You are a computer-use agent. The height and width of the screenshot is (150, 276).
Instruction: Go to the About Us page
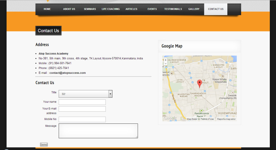pos(69,9)
